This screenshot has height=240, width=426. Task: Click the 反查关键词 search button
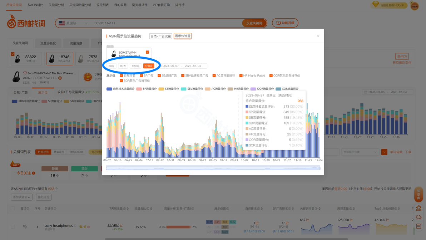(x=254, y=23)
